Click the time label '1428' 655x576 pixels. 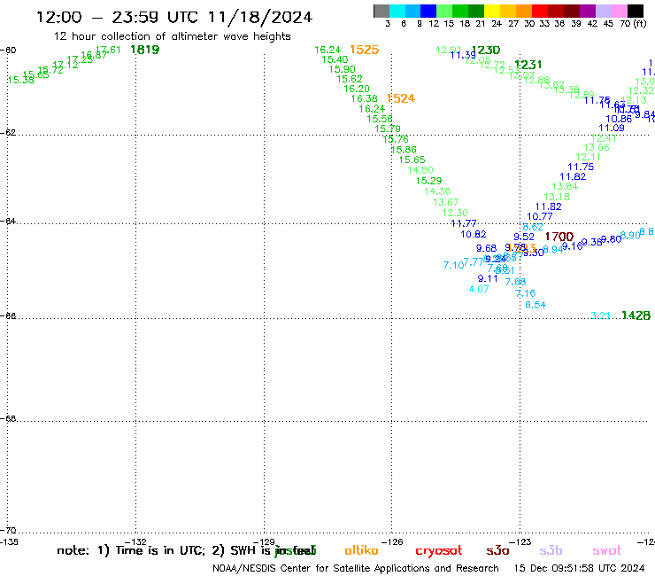tap(636, 315)
